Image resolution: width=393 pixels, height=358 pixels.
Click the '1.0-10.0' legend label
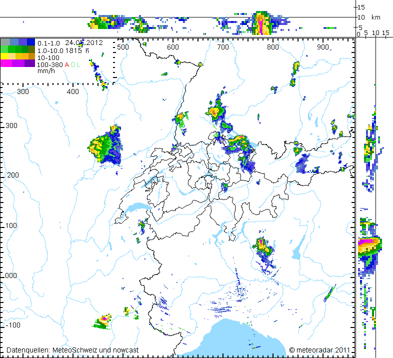[x=50, y=50]
